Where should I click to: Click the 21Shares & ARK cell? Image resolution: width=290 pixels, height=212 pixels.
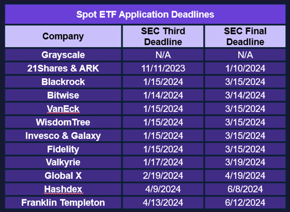(x=63, y=68)
